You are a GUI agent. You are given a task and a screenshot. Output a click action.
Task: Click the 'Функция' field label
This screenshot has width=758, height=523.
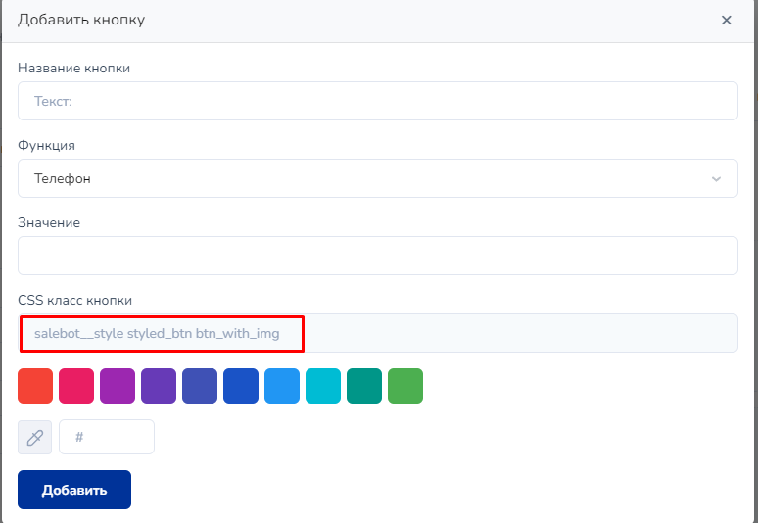coord(46,145)
